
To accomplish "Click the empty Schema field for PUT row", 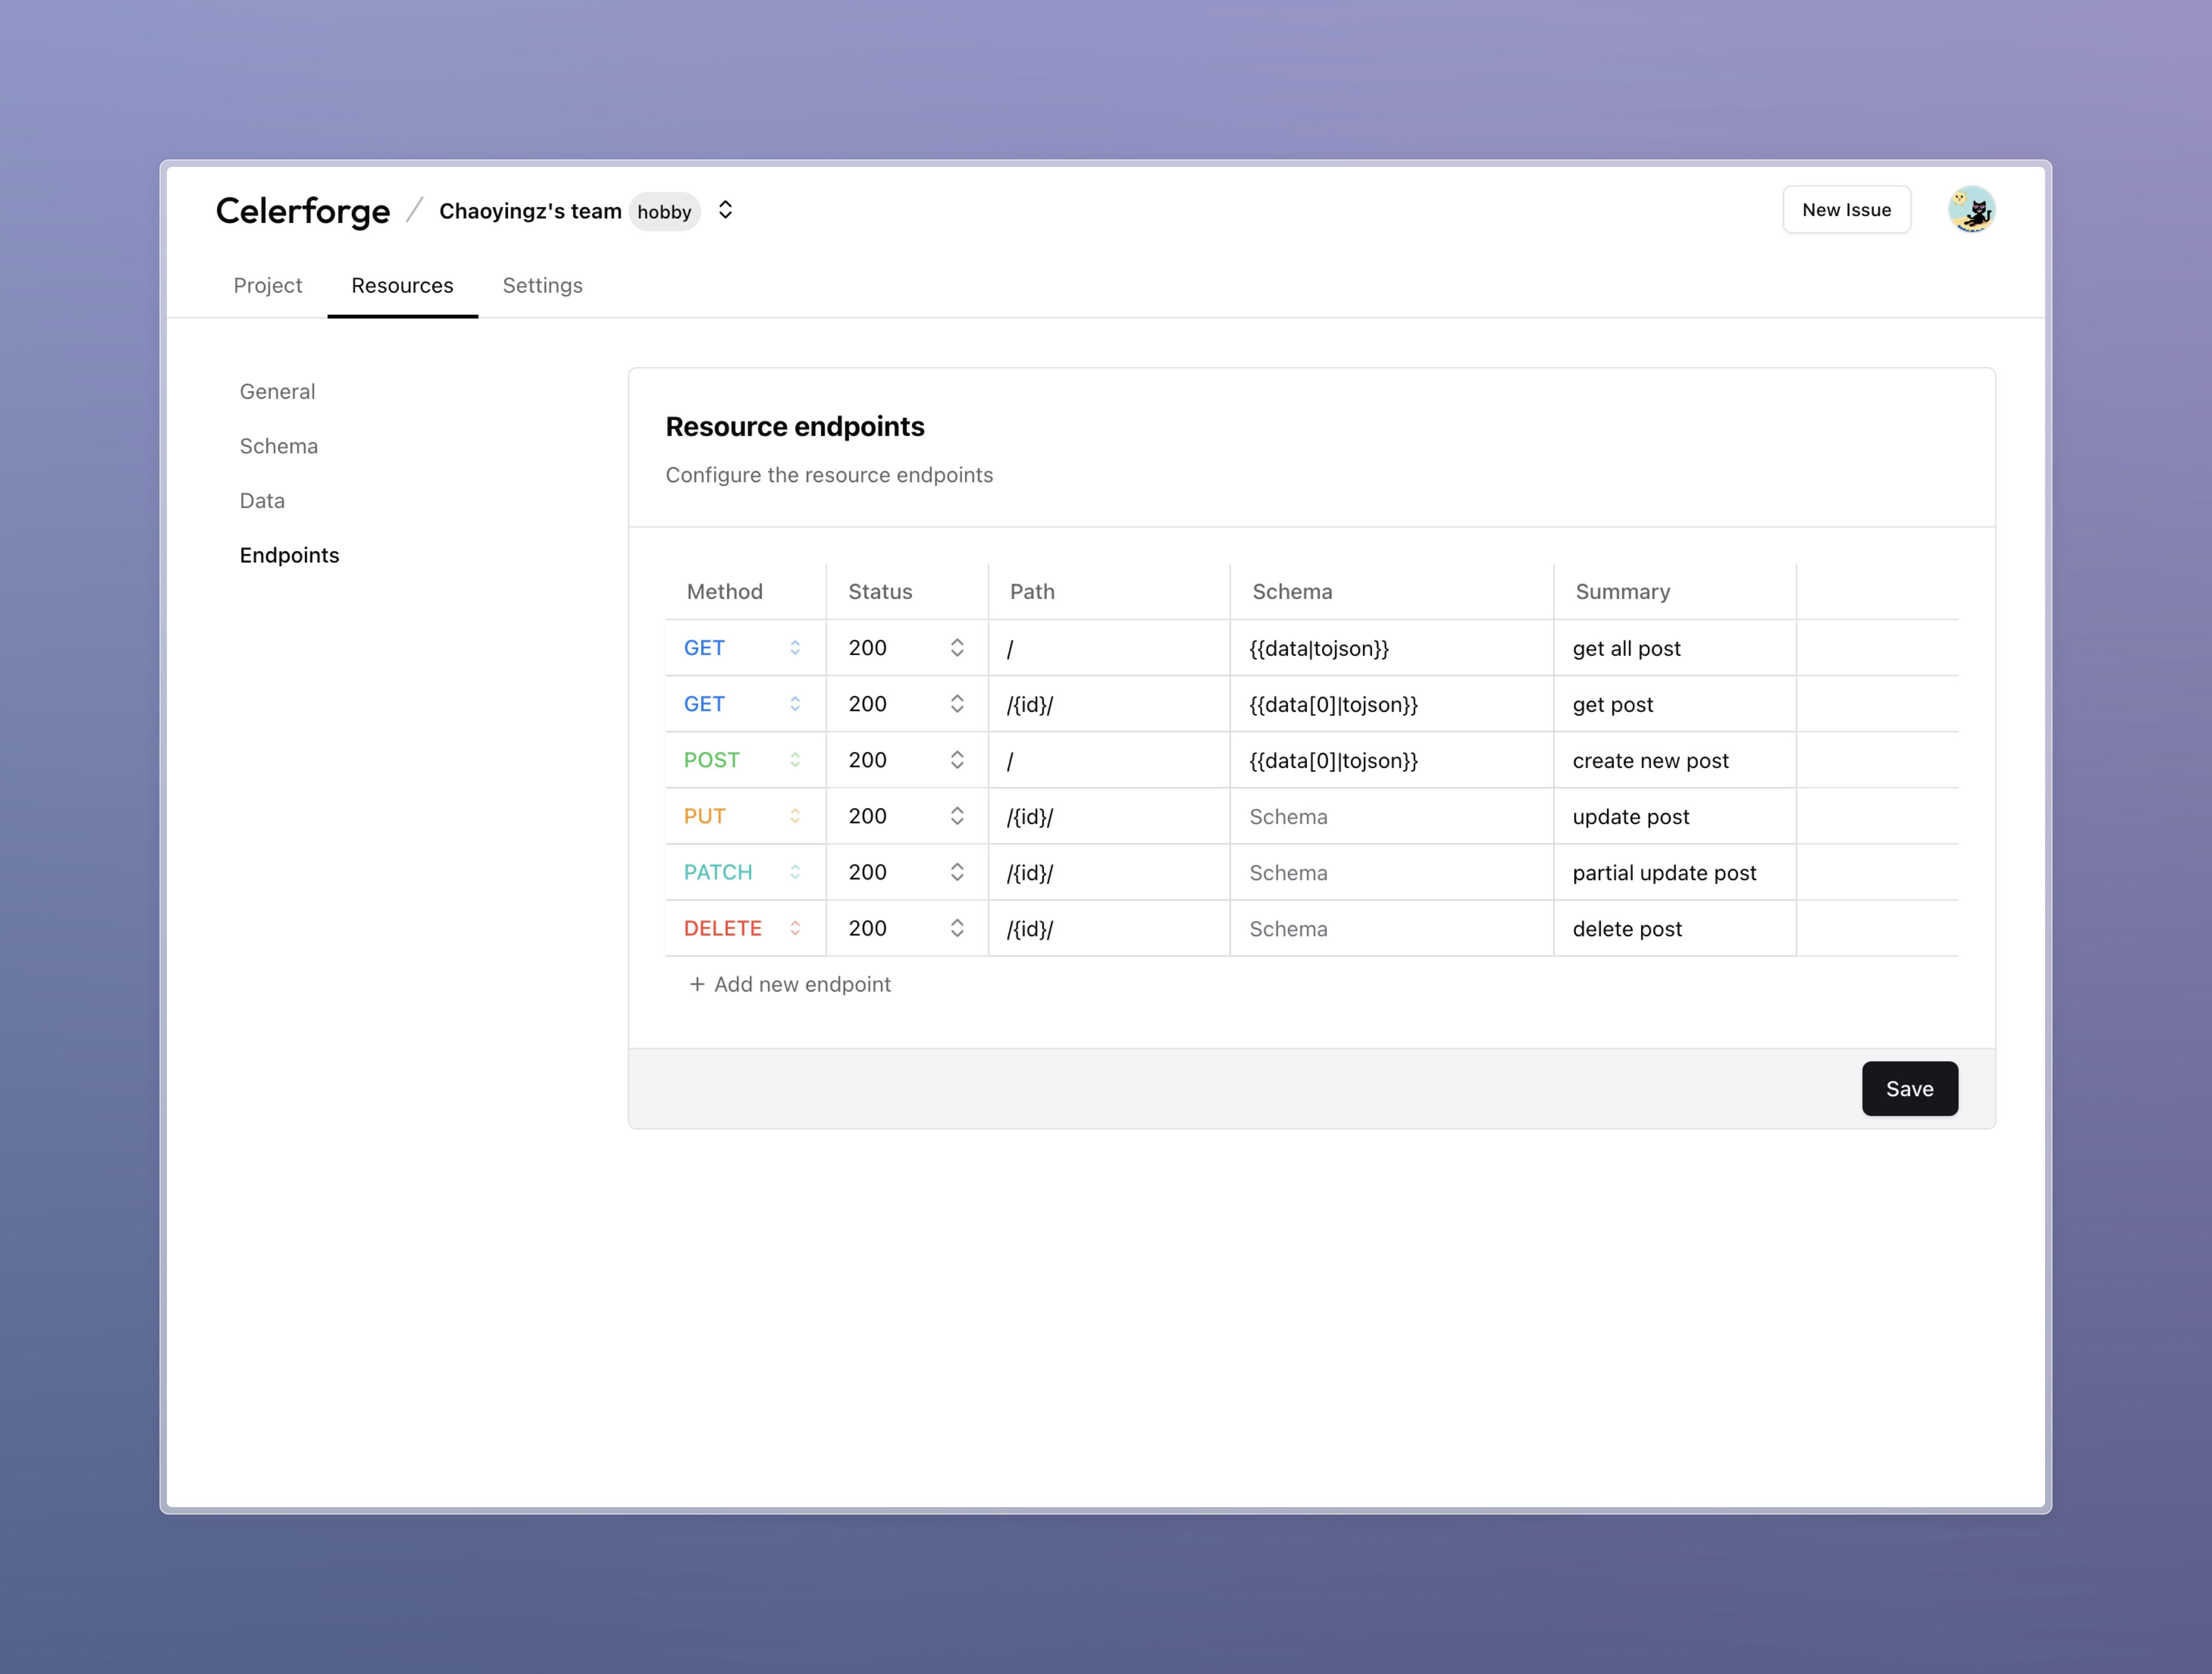I will point(1390,817).
